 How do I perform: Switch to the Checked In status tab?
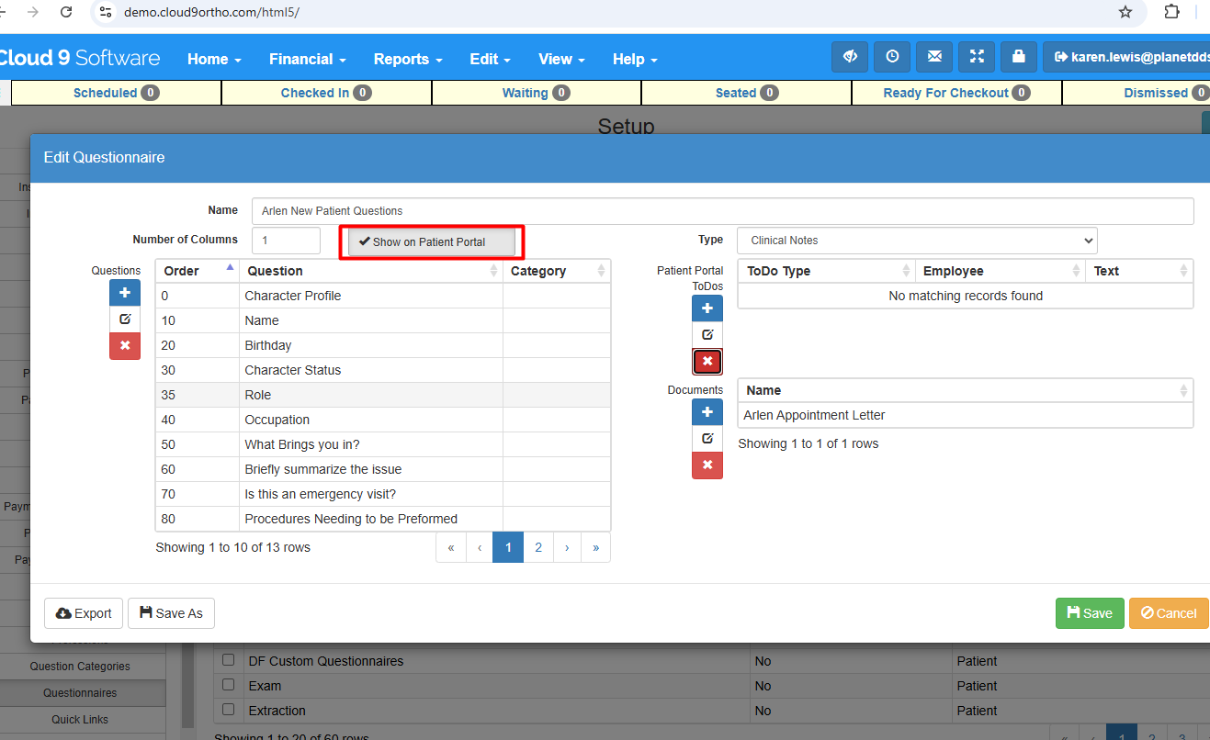click(326, 93)
